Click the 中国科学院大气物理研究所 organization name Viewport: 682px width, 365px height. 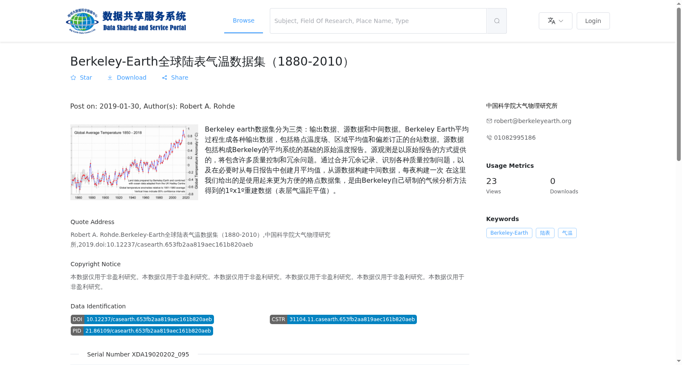tap(522, 106)
